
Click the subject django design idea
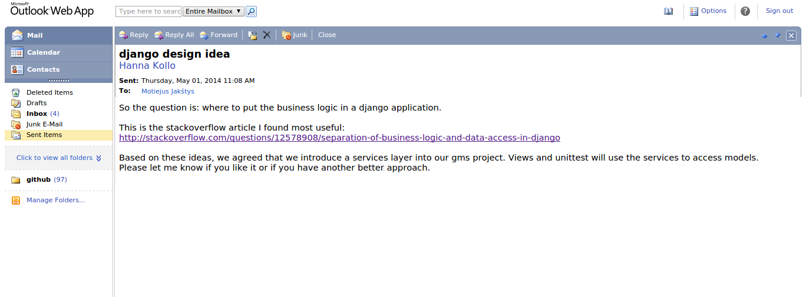pos(174,54)
